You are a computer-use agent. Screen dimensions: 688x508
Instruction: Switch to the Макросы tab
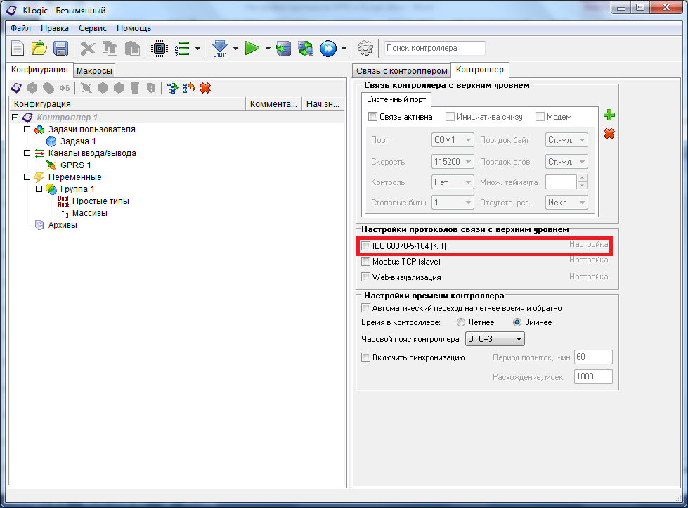(x=94, y=71)
